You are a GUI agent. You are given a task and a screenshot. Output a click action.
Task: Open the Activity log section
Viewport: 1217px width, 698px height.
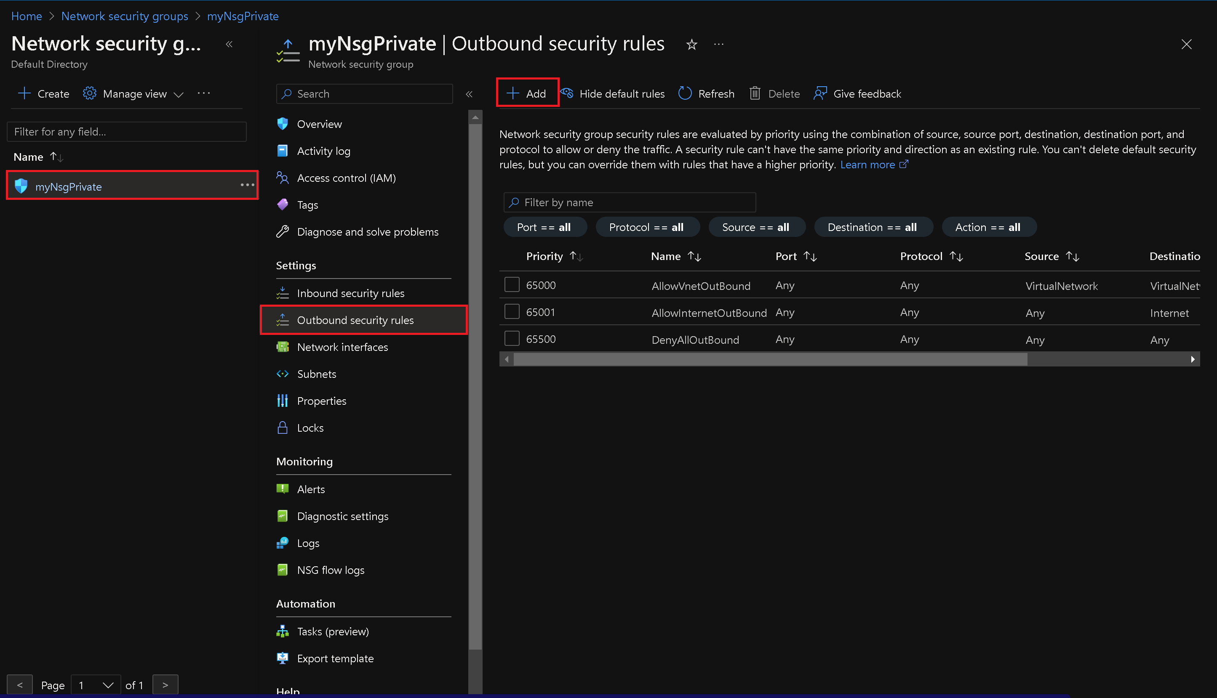tap(324, 151)
